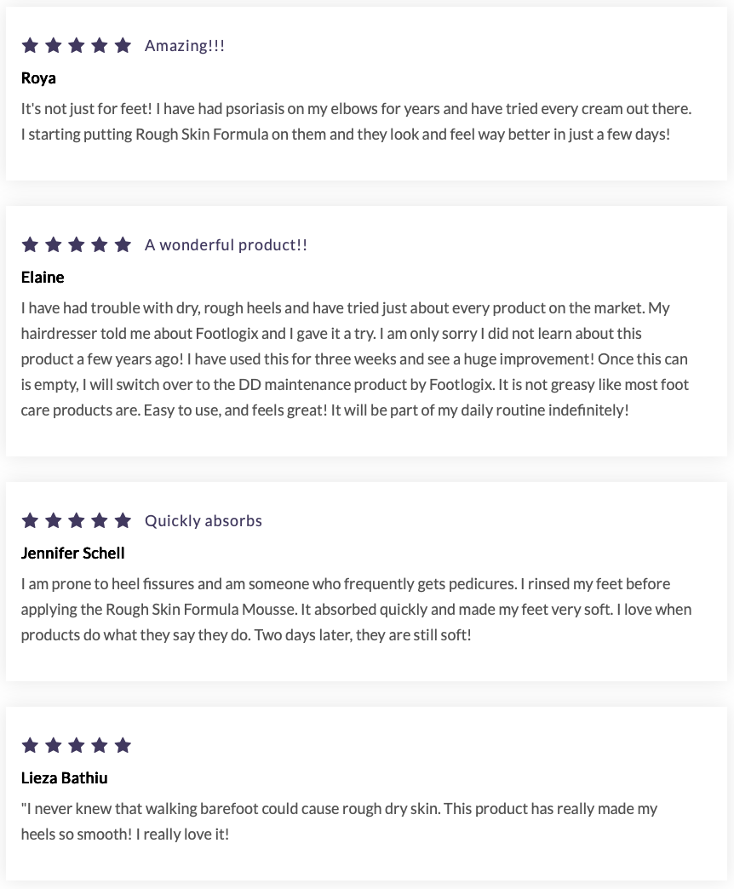Viewport: 734px width, 889px height.
Task: Click the first star in Elaine's review
Action: coord(30,244)
